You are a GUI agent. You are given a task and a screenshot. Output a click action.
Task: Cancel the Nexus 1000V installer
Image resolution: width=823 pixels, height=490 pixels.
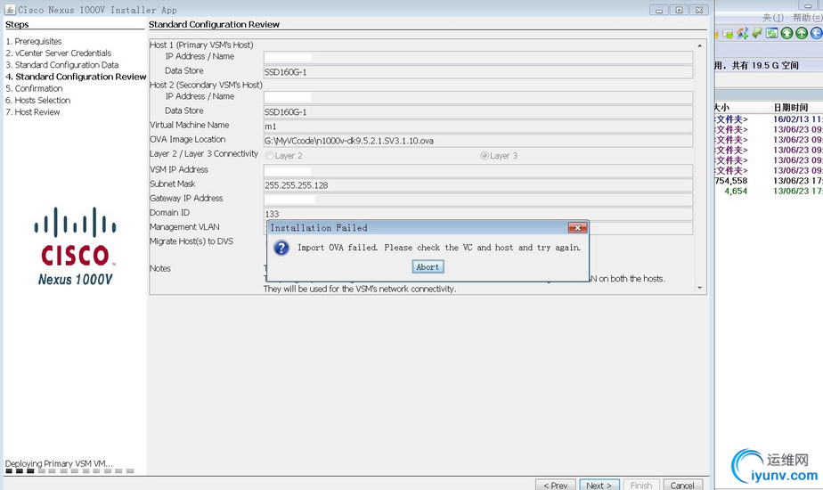tap(682, 485)
